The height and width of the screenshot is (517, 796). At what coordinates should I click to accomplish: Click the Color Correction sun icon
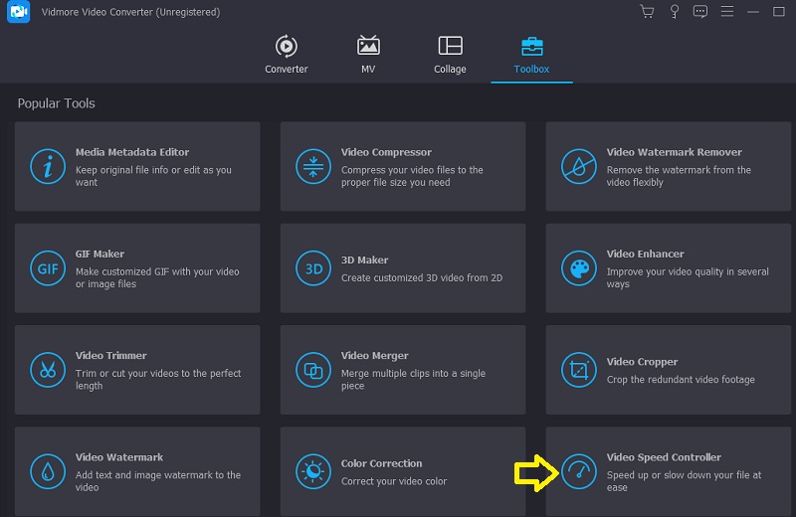click(x=312, y=471)
